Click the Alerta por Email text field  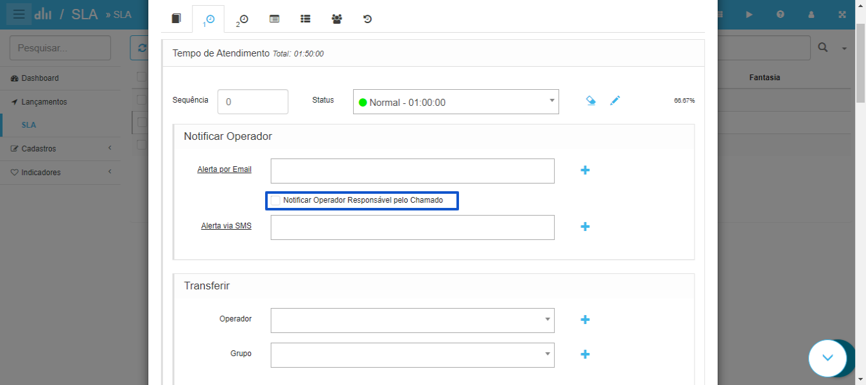(412, 171)
